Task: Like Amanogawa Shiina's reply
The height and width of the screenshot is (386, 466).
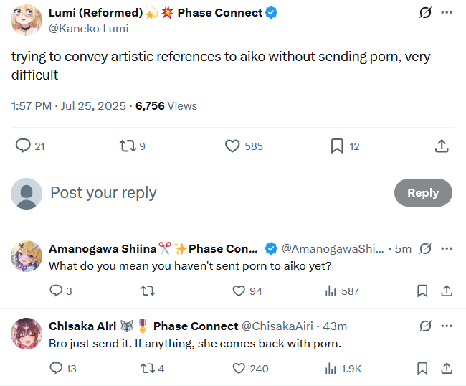Action: click(x=239, y=291)
